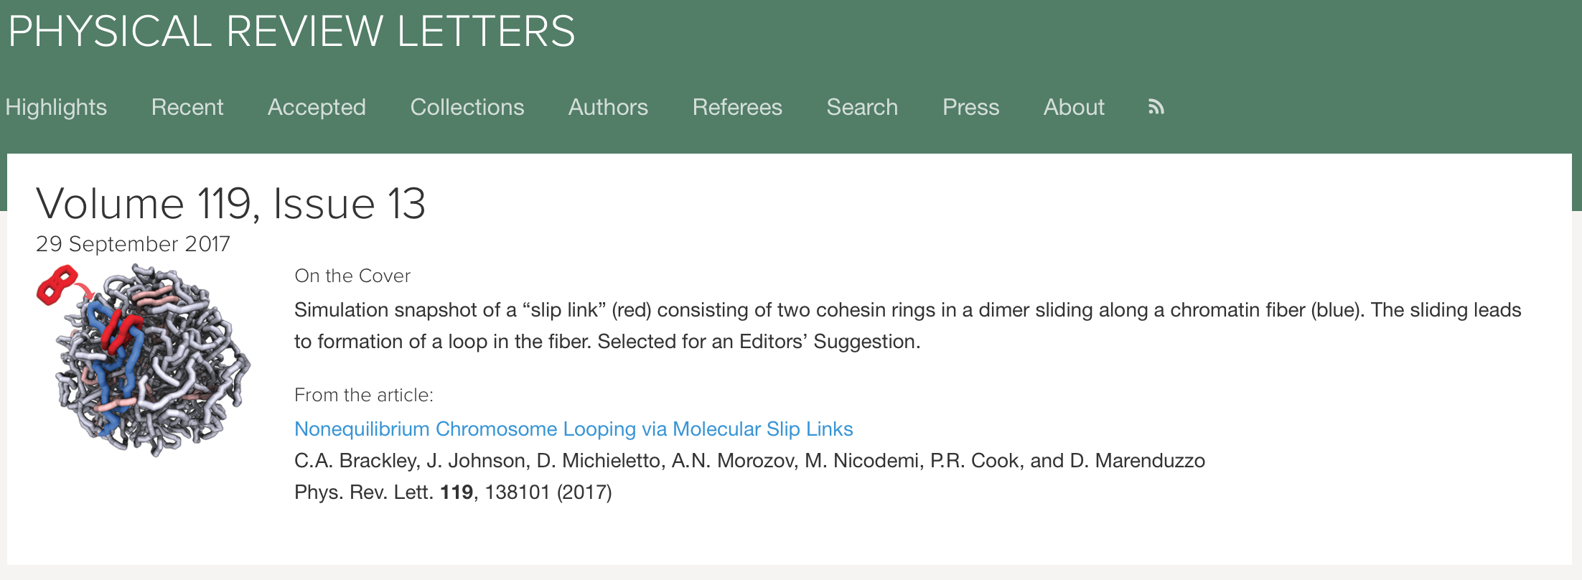Click the Physical Review Letters title logo
This screenshot has width=1582, height=580.
tap(291, 32)
